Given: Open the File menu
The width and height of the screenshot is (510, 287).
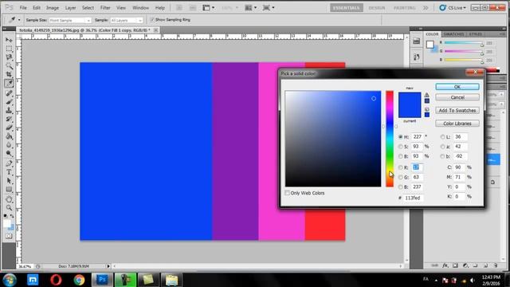Looking at the screenshot, I should [23, 7].
